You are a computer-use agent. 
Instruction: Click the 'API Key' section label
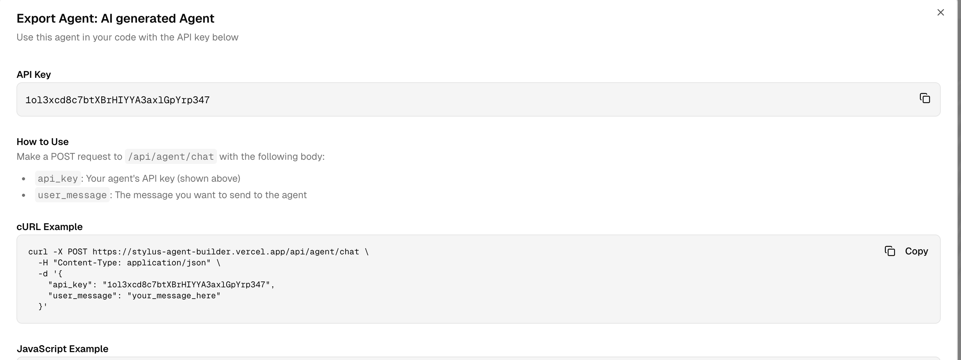[34, 74]
